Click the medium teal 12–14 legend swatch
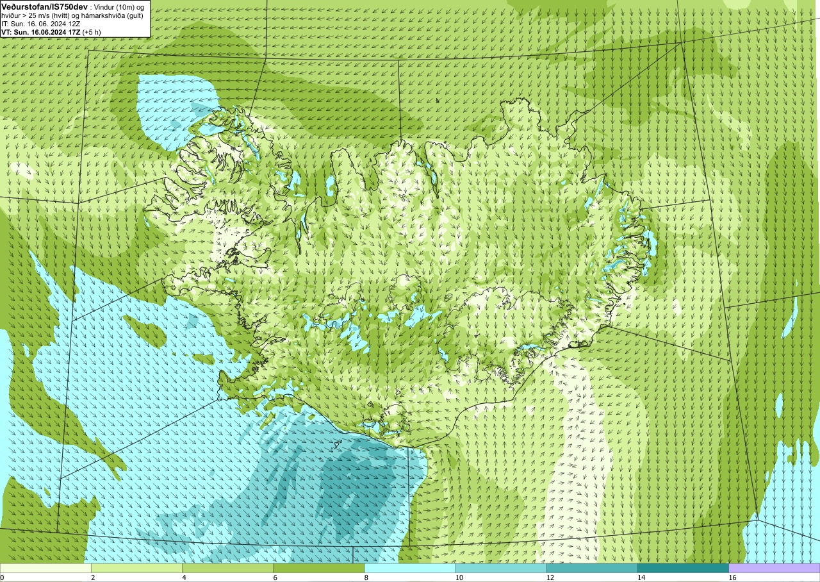820x582 pixels. [x=592, y=568]
